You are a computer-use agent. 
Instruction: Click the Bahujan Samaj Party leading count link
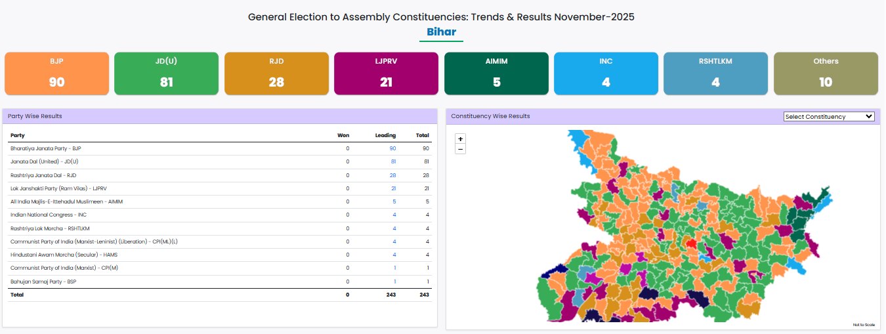[x=394, y=282]
